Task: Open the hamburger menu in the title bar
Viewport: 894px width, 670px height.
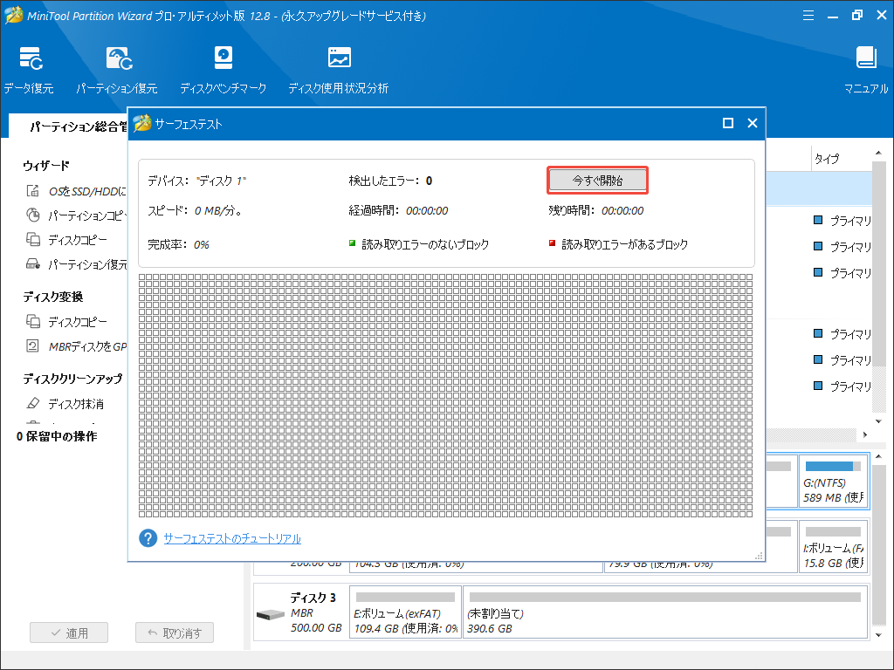Action: point(808,16)
